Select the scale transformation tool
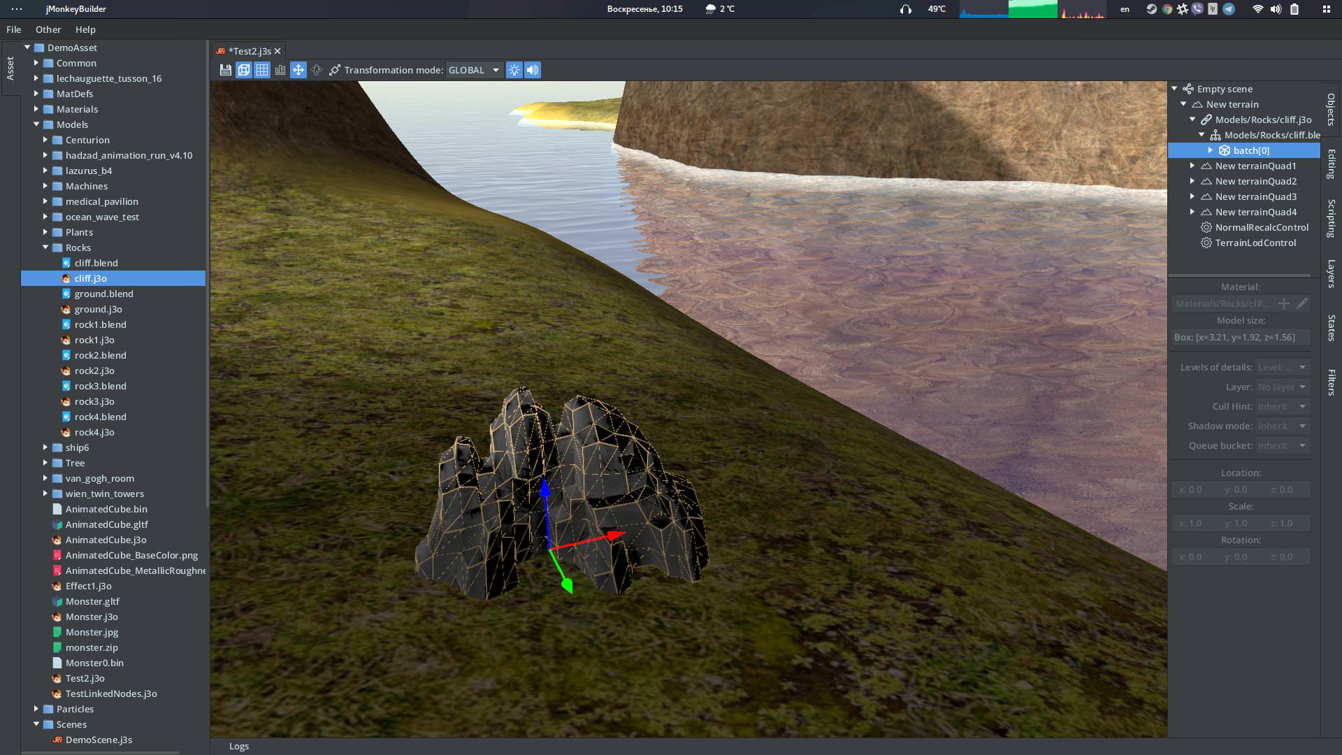The width and height of the screenshot is (1342, 755). pos(335,70)
